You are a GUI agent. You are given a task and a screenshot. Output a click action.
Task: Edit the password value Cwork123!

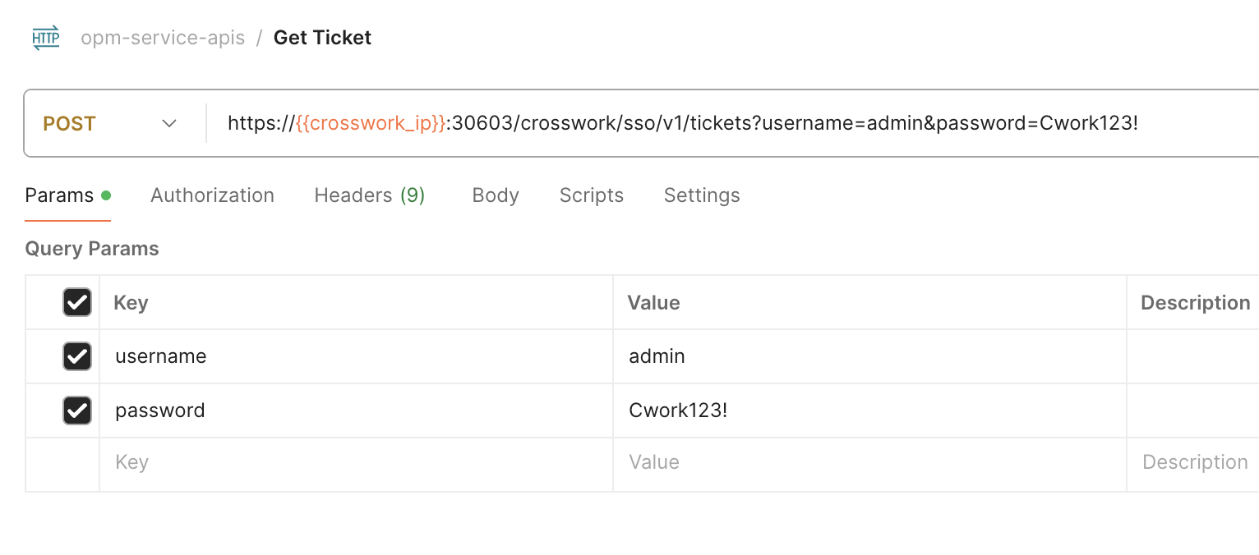click(869, 411)
